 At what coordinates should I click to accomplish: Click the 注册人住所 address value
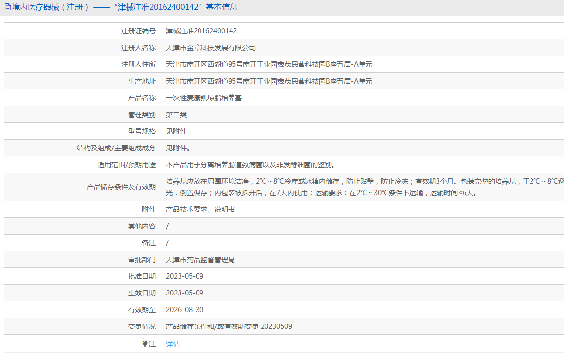pyautogui.click(x=269, y=64)
